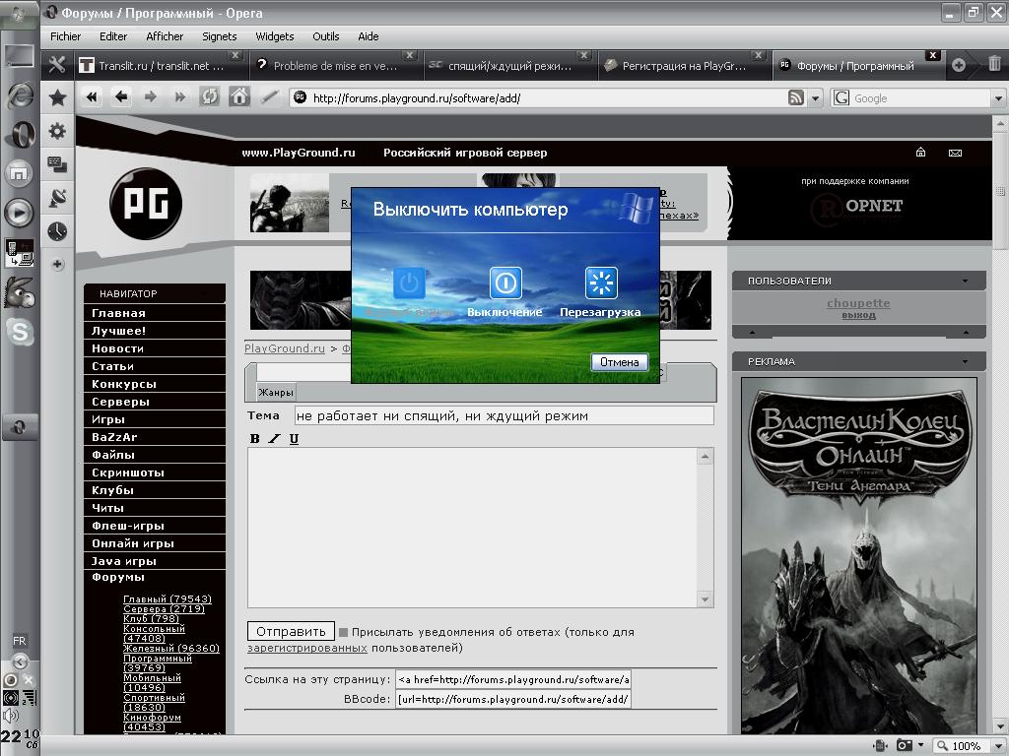
Task: Open the zoom 100% dropdown
Action: point(998,746)
